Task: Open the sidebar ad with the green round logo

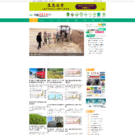Action: pyautogui.click(x=96, y=31)
